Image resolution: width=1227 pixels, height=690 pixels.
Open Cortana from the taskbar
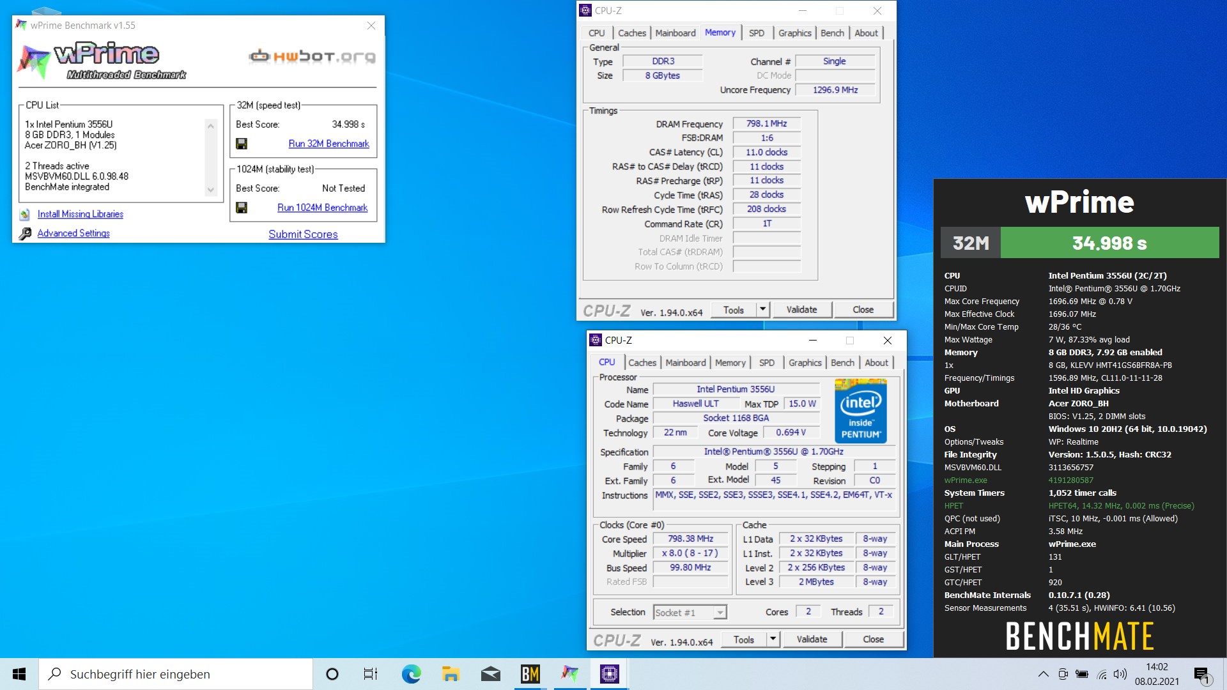[x=332, y=674]
